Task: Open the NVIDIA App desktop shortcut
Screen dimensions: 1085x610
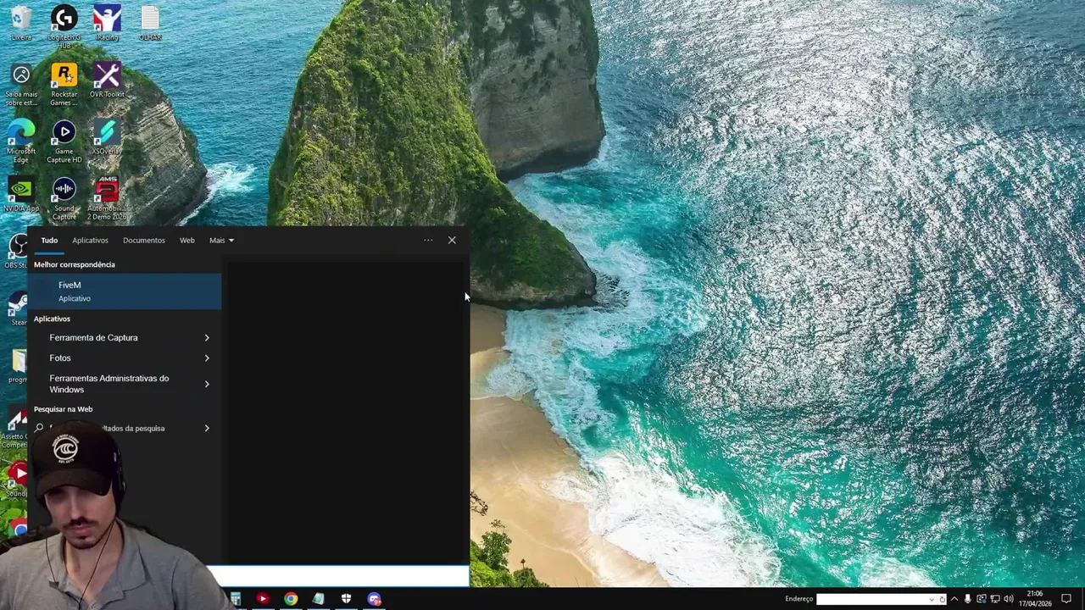Action: tap(21, 194)
